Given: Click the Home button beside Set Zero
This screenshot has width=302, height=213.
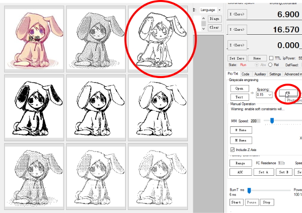Looking at the screenshot, I should [257, 58].
